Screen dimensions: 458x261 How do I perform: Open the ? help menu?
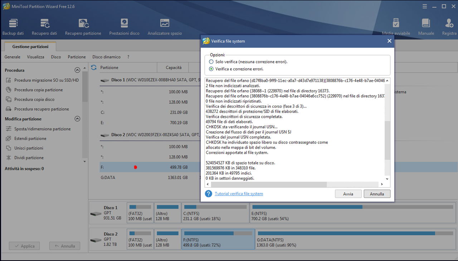click(x=128, y=57)
